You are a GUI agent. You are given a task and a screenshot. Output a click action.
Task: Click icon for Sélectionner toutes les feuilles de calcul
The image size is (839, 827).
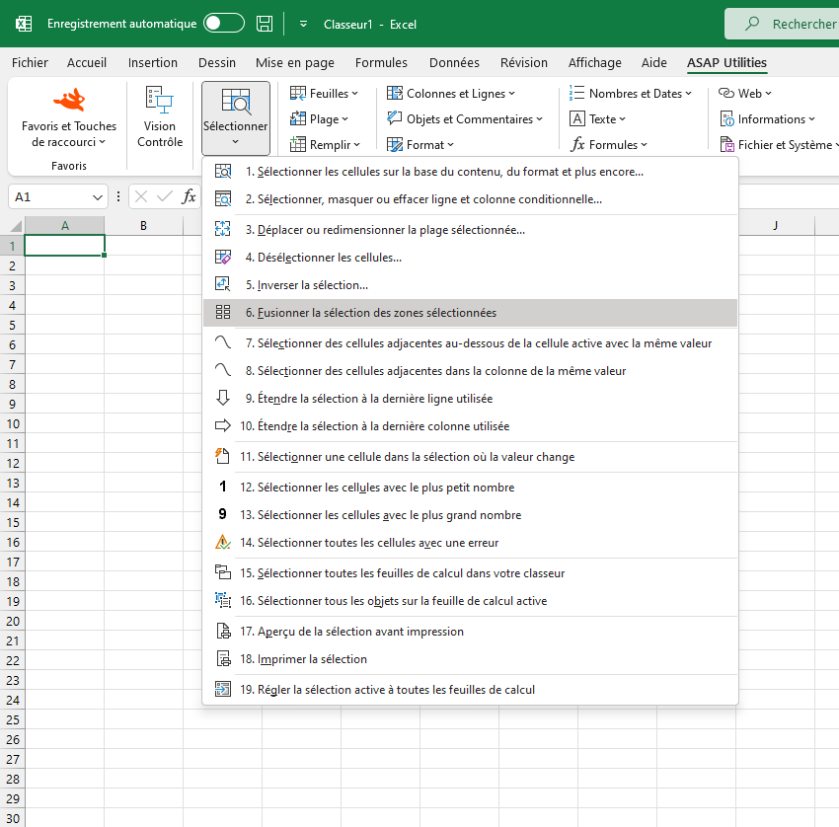[x=223, y=572]
